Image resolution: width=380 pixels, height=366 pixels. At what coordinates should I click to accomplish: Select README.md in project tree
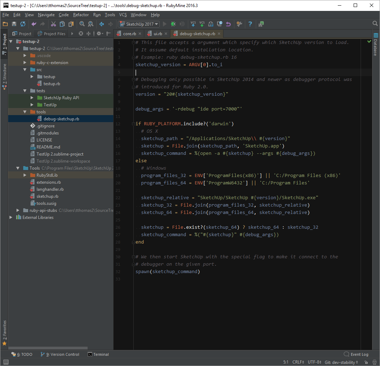point(48,147)
